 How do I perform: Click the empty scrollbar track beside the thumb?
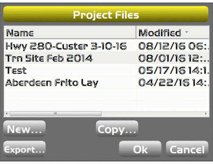152,114
